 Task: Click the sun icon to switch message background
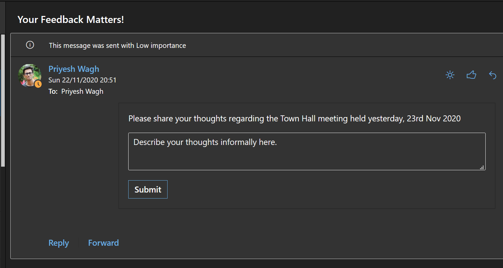point(450,75)
